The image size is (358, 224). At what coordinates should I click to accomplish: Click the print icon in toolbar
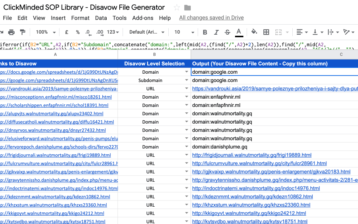point(11,32)
